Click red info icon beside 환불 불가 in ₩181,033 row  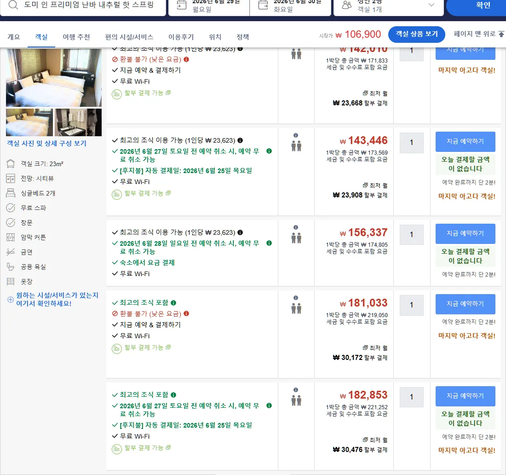(186, 313)
